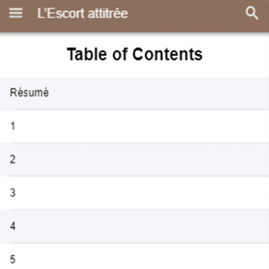269x269 pixels.
Task: Click the row labeled 5
Action: click(134, 259)
